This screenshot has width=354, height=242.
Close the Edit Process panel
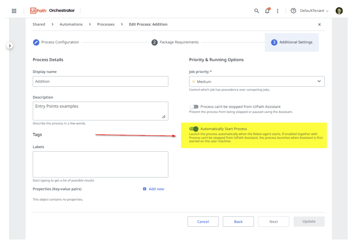[319, 24]
